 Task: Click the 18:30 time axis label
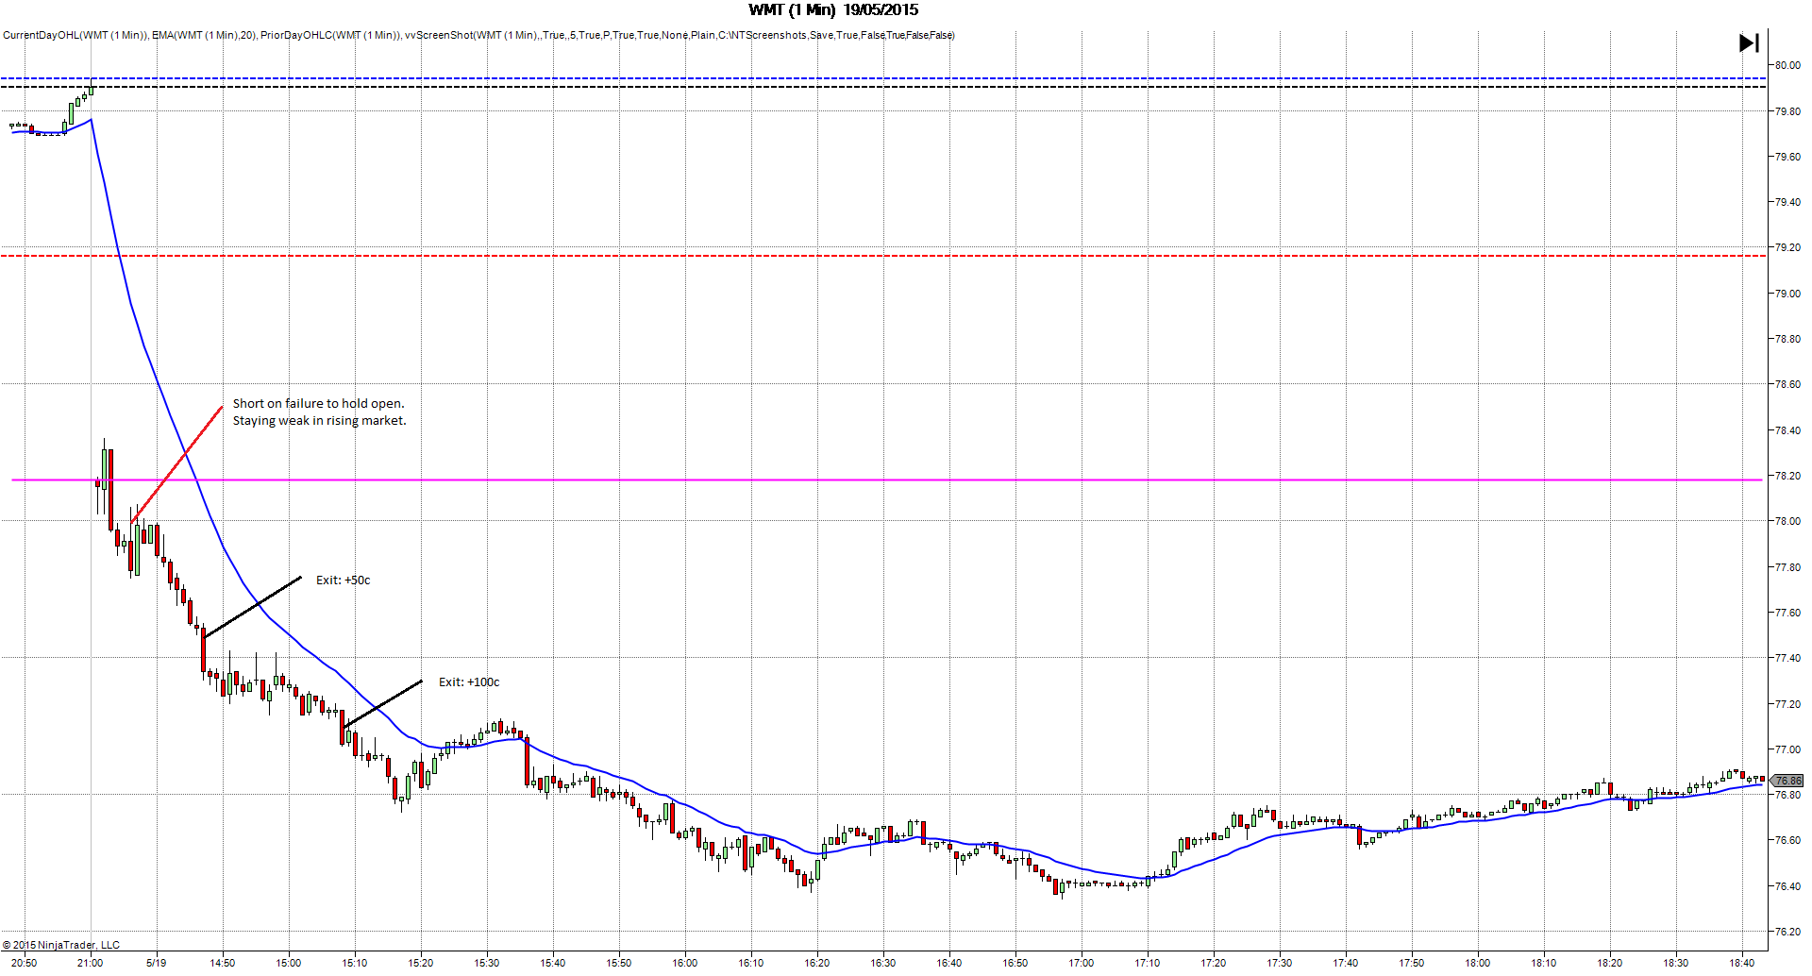pyautogui.click(x=1676, y=963)
